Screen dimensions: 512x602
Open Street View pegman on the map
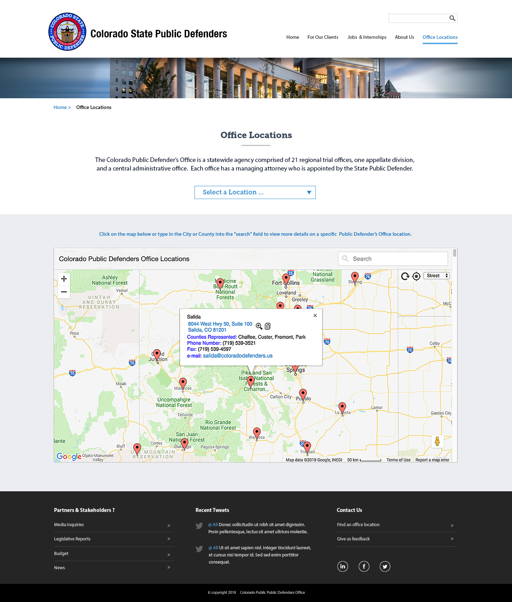tap(437, 441)
